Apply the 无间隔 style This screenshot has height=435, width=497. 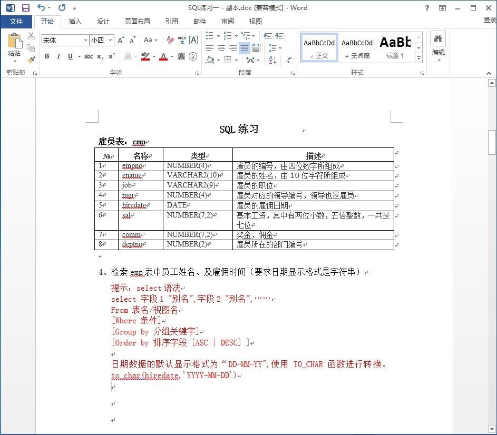point(357,47)
